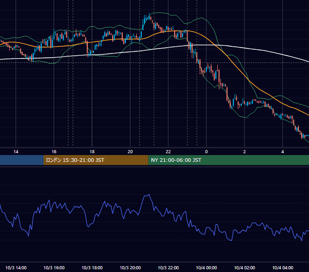Click the 4 hour label on time axis
This screenshot has width=309, height=272.
(283, 152)
